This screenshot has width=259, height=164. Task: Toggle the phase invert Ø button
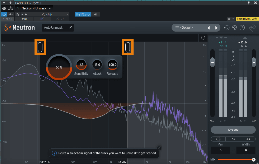point(233,139)
